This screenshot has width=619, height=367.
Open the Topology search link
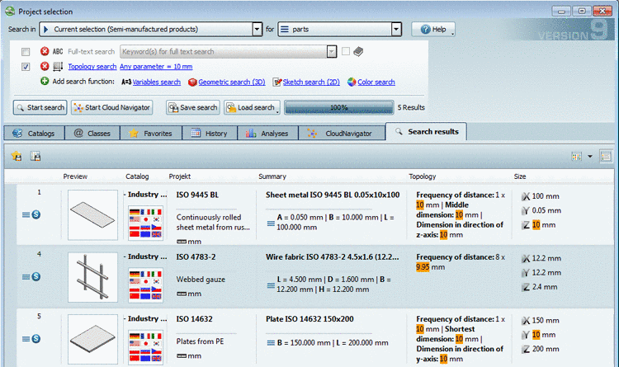click(92, 66)
